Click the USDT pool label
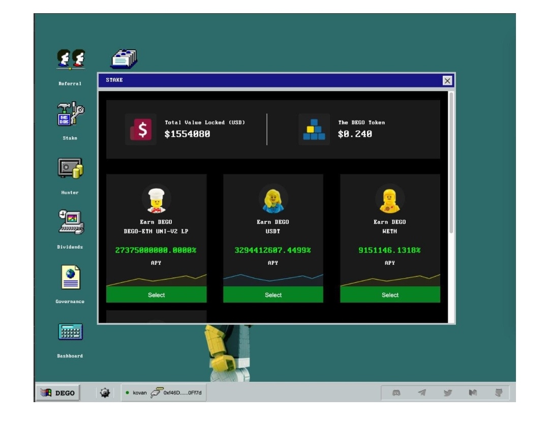Image resolution: width=549 pixels, height=422 pixels. 273,231
